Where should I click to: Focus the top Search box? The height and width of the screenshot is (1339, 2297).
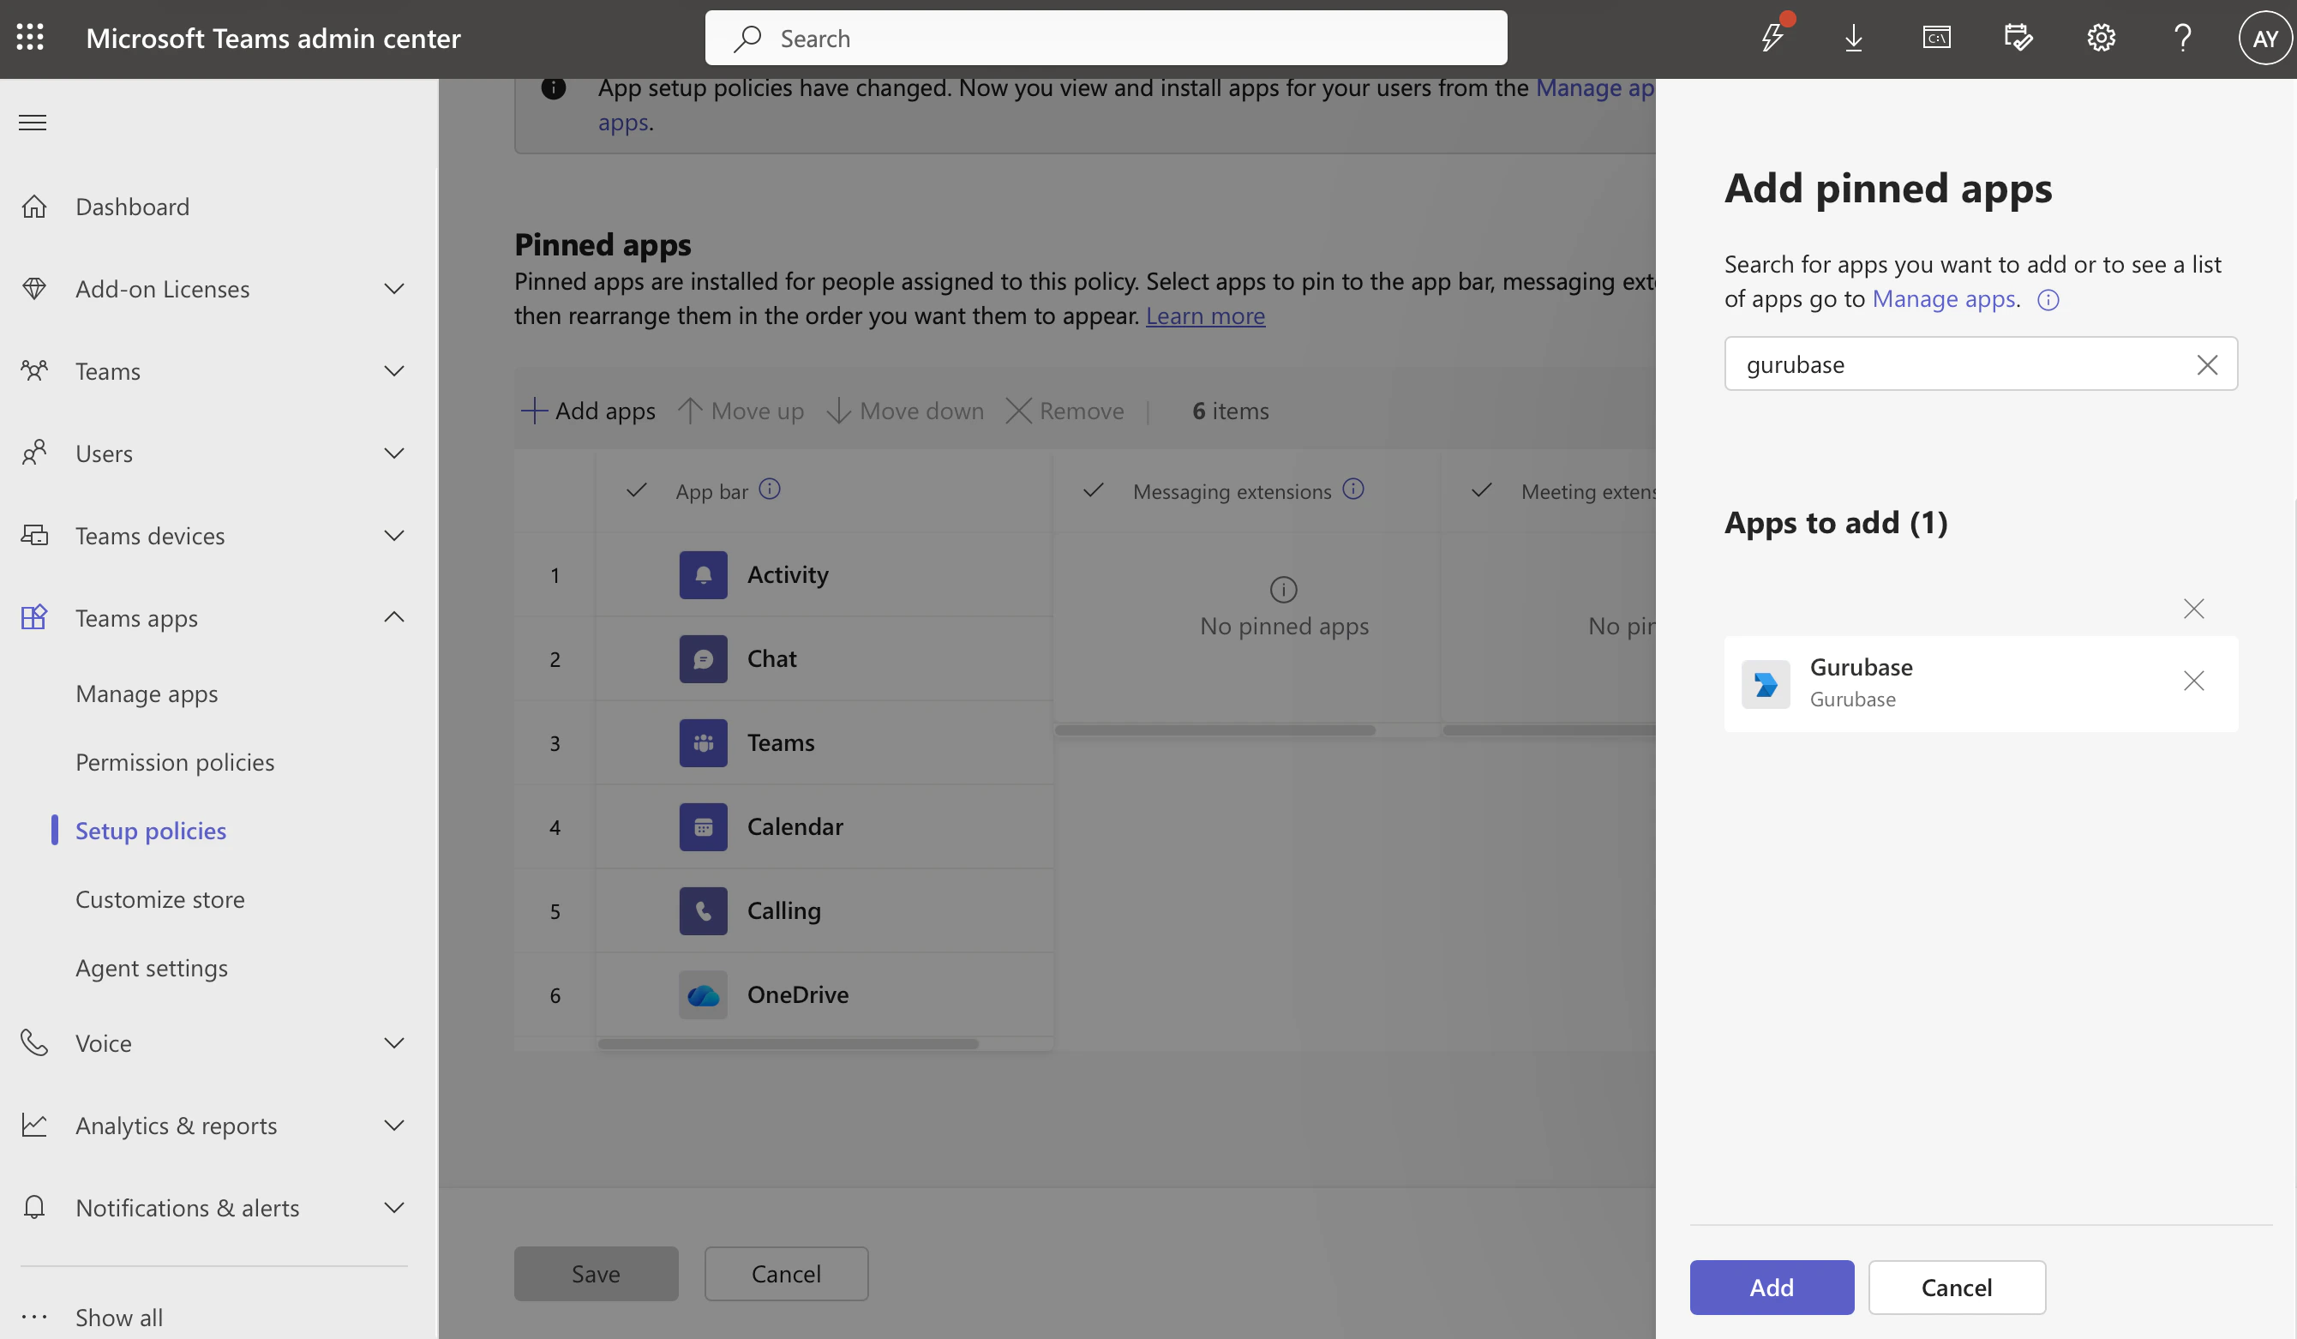(x=1106, y=39)
